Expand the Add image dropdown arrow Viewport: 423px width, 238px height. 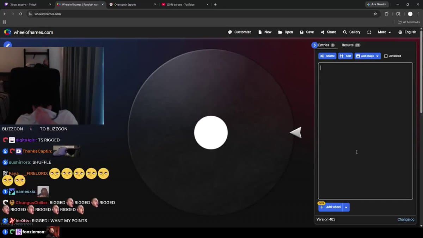(x=378, y=56)
